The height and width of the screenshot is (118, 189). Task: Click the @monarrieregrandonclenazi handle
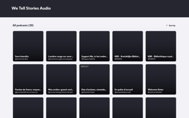(x=60, y=92)
